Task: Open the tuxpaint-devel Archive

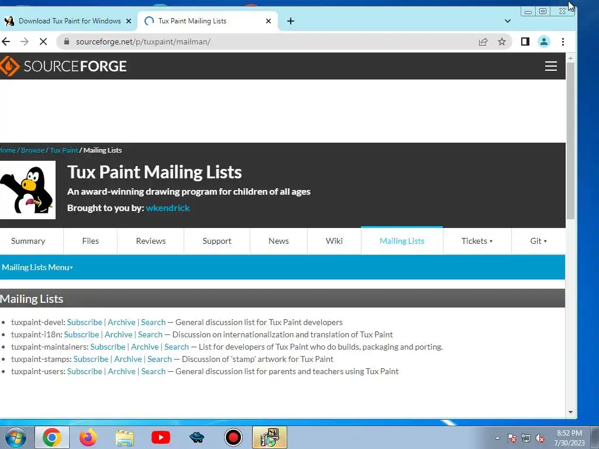Action: point(122,322)
